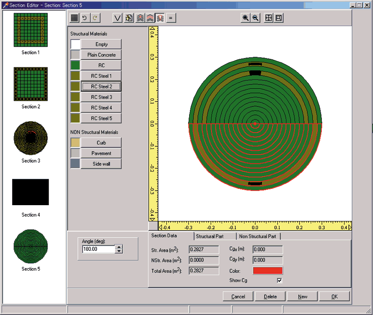
Task: Click the V-shaped tool icon
Action: (118, 18)
